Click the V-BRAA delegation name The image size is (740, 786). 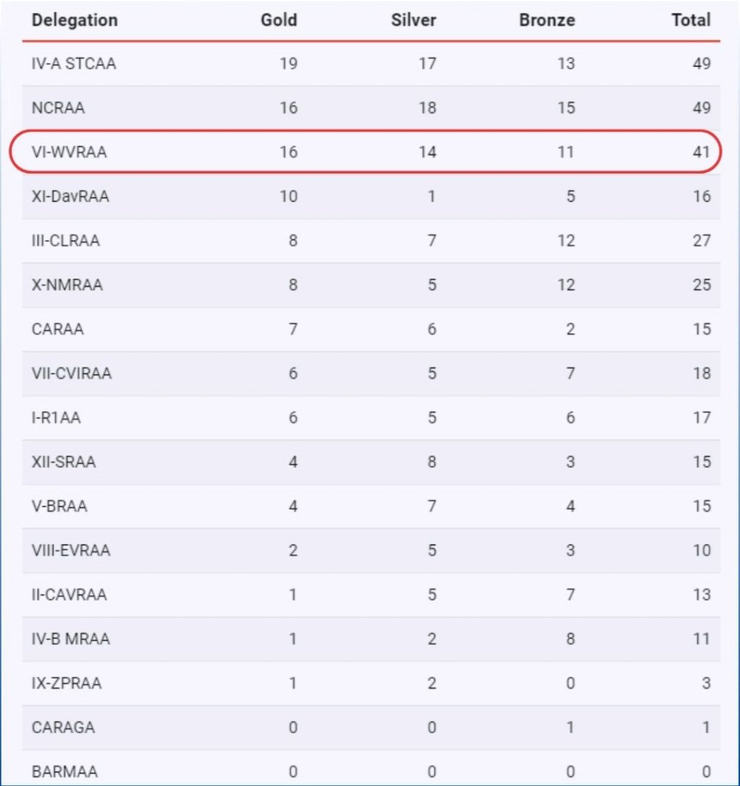(60, 505)
